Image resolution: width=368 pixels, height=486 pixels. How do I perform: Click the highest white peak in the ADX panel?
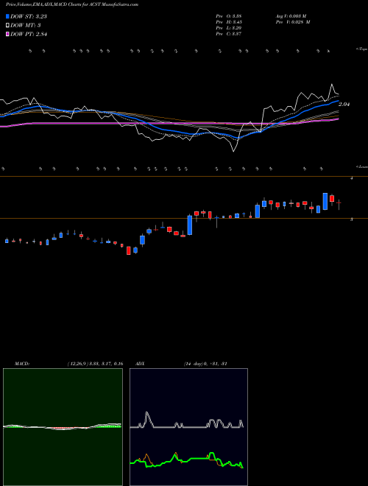[x=147, y=414]
